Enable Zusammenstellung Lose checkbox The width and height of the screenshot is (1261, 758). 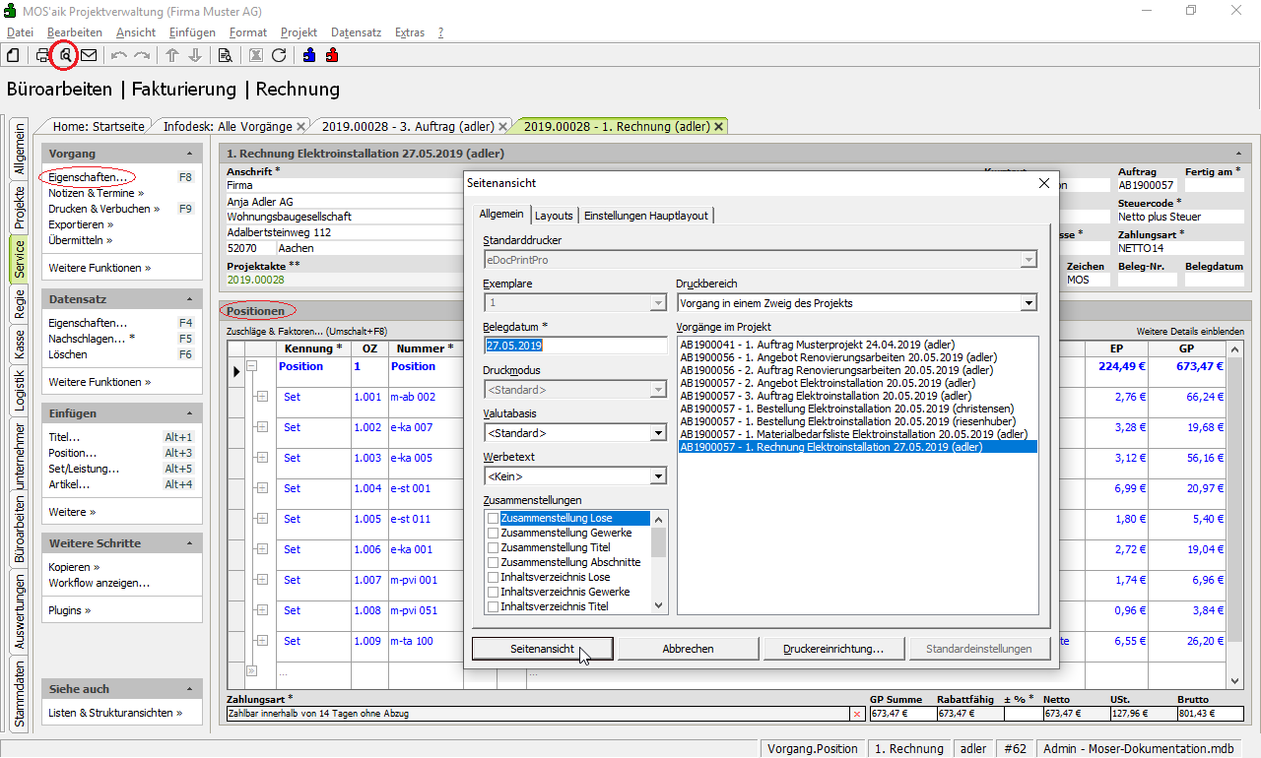pyautogui.click(x=494, y=518)
